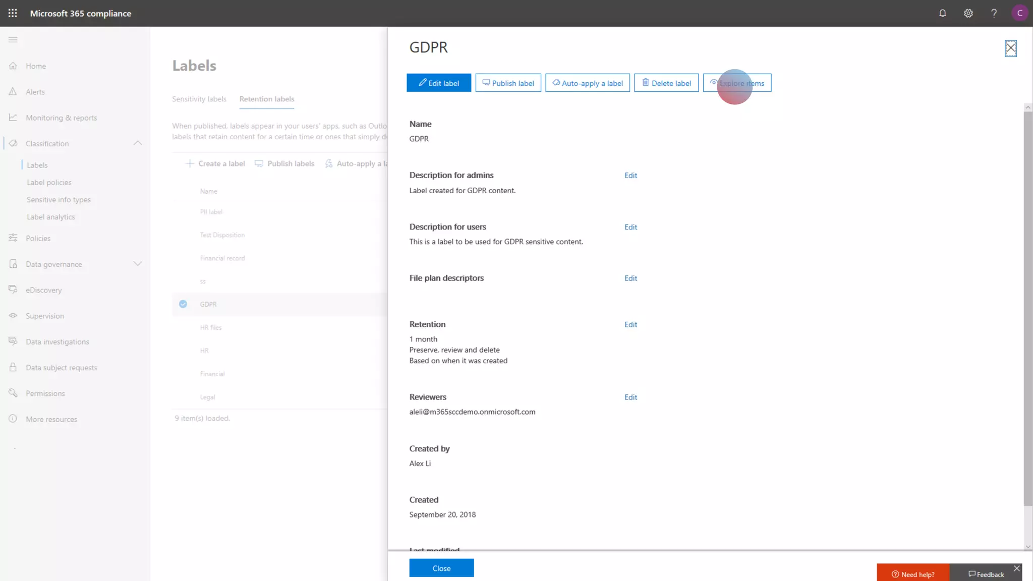This screenshot has height=581, width=1033.
Task: Dismiss the Need help feedback bar
Action: click(1017, 568)
